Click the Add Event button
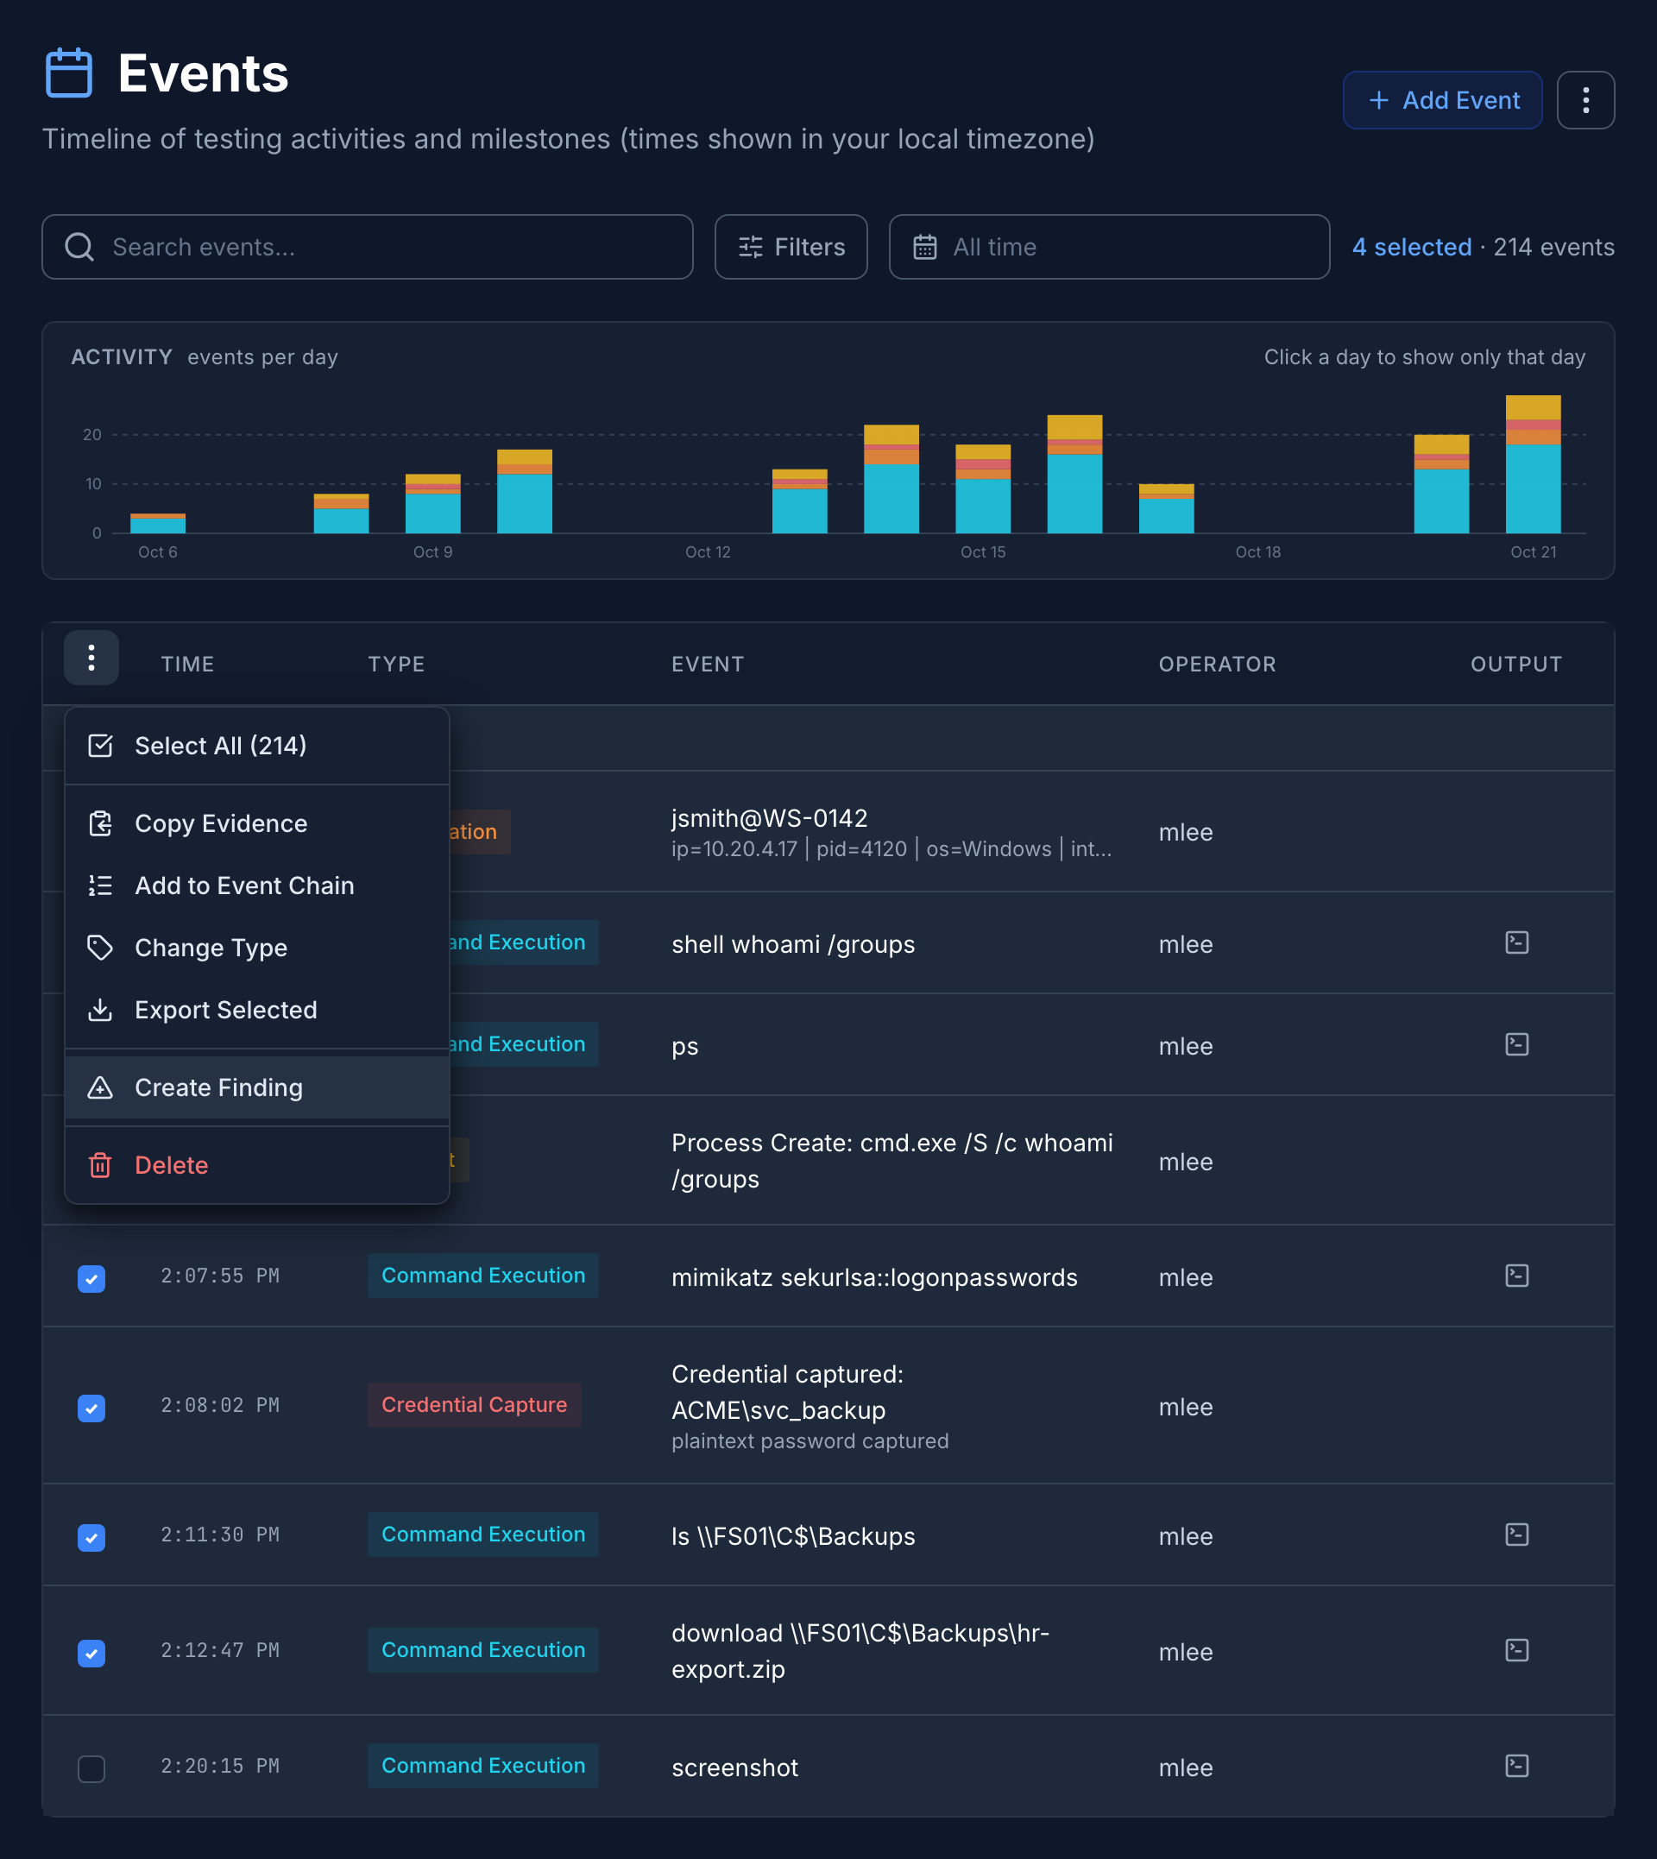Viewport: 1657px width, 1859px height. point(1442,100)
